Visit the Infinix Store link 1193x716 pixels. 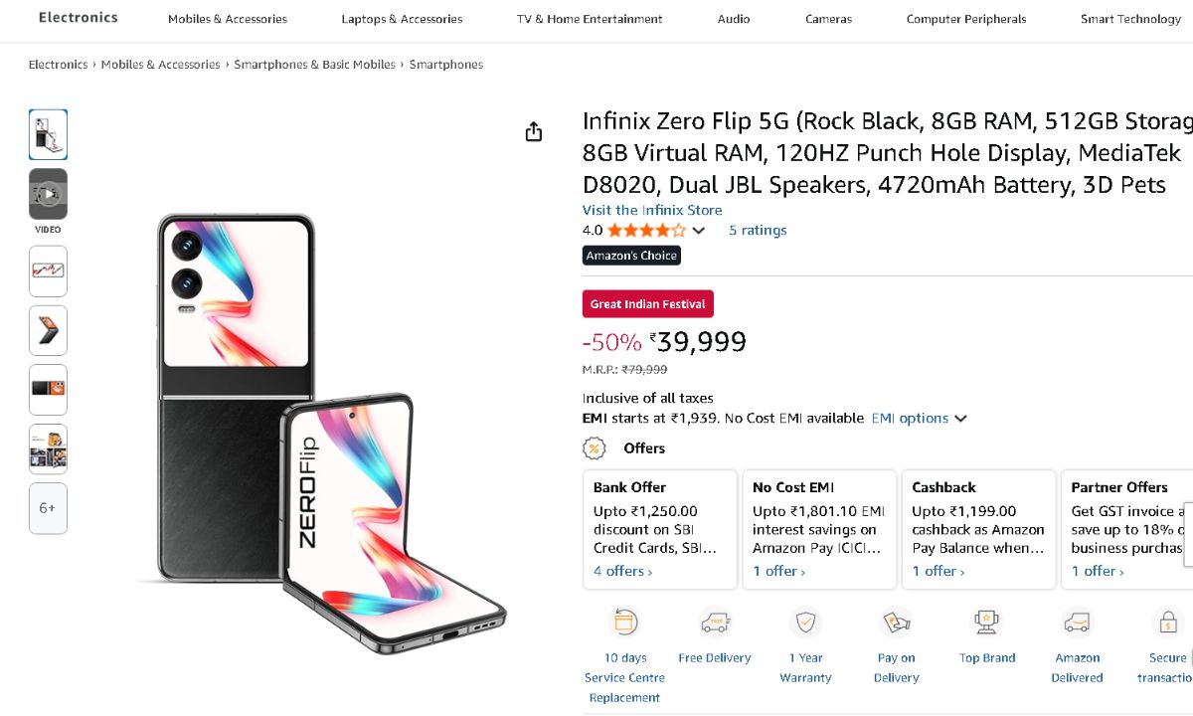click(x=652, y=210)
